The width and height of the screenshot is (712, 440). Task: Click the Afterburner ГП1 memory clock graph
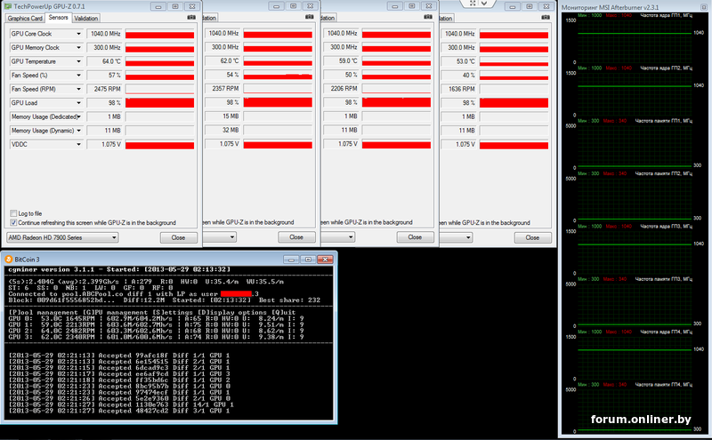[634, 146]
